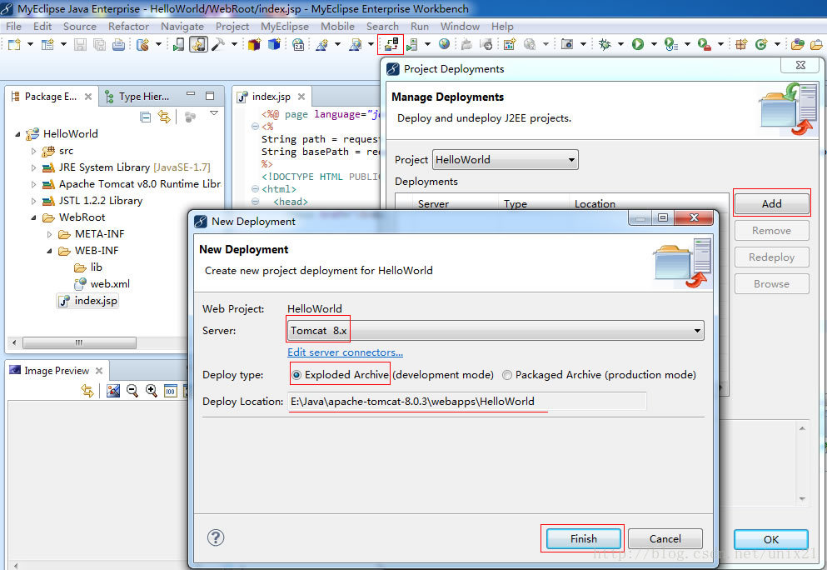Click the Save (floppy disk) toolbar icon
This screenshot has width=827, height=570.
tap(80, 44)
